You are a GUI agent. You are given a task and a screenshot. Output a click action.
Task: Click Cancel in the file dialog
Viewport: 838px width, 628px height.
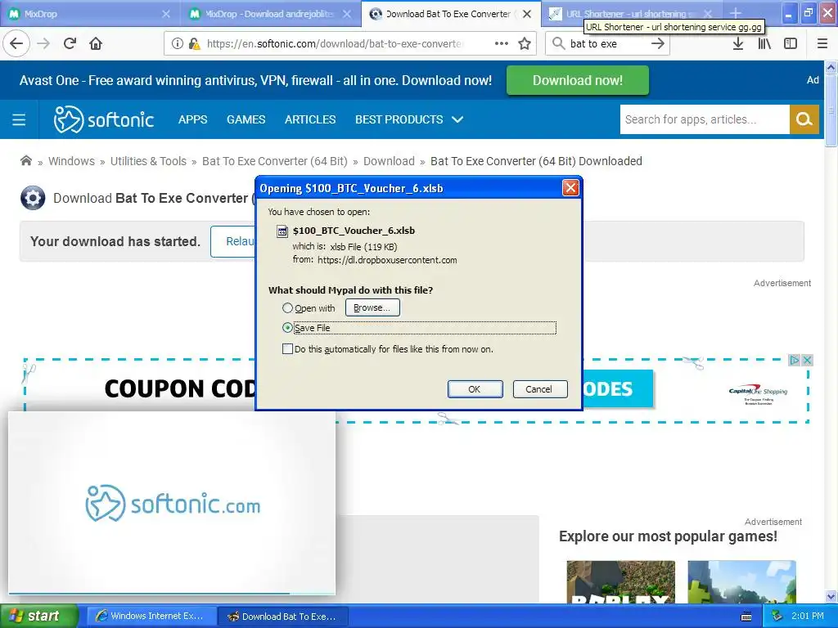pyautogui.click(x=539, y=389)
